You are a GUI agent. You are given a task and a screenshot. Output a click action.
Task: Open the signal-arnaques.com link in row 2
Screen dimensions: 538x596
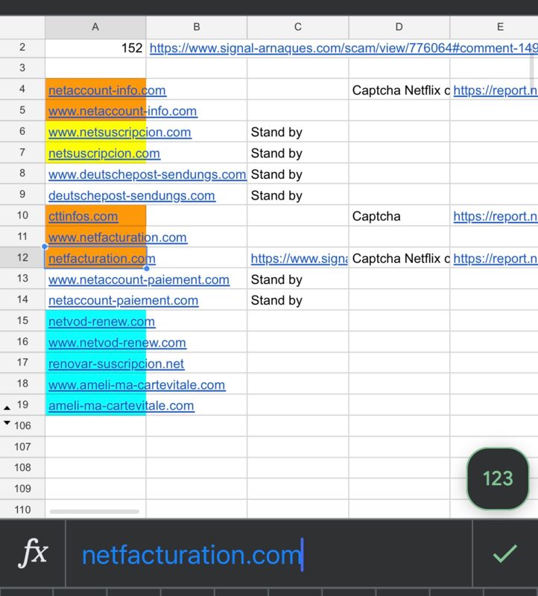[344, 48]
